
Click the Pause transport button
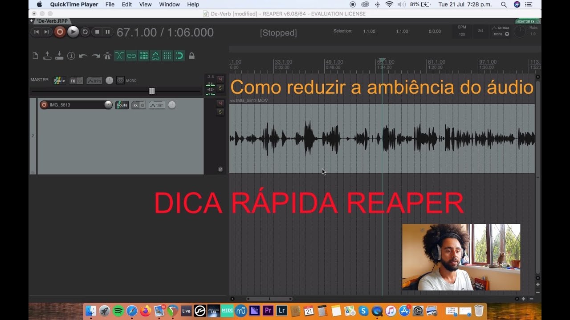click(107, 32)
